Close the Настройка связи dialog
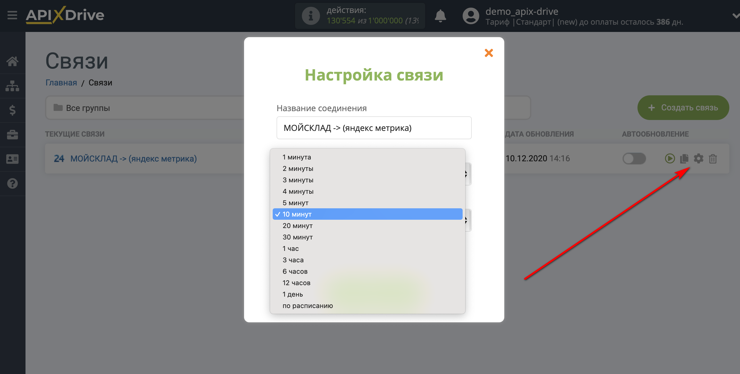 tap(489, 53)
